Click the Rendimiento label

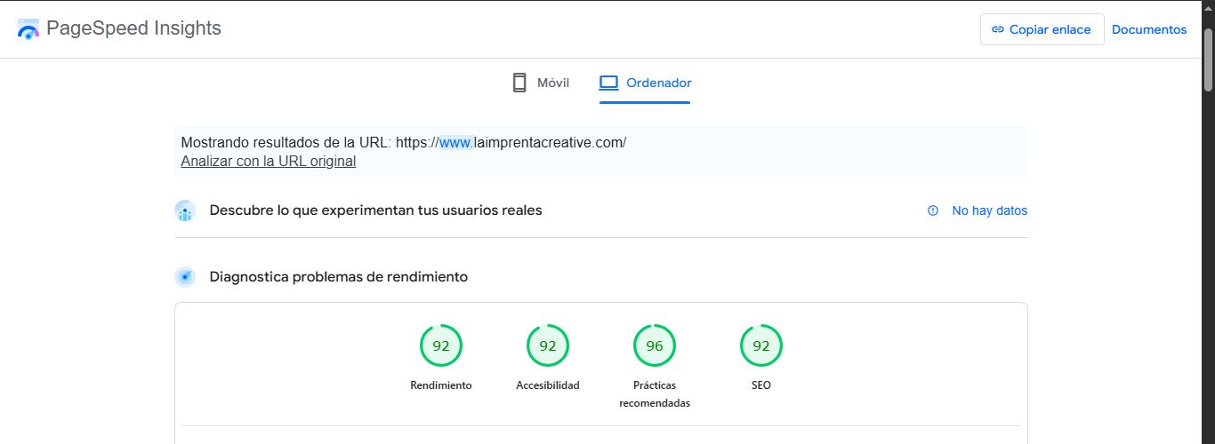pos(441,385)
